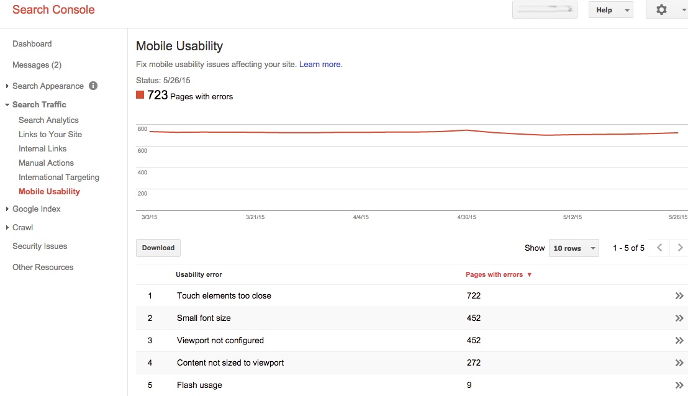
Task: Click the info icon beside Search Appearance
Action: click(92, 86)
